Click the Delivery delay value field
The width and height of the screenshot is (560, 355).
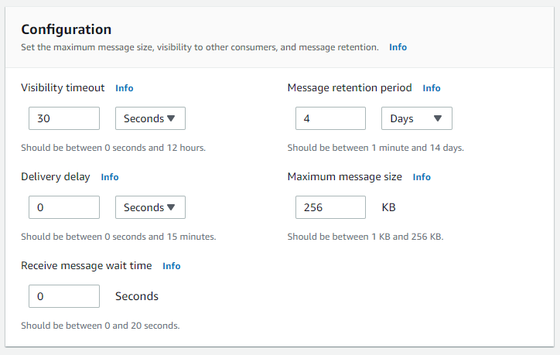tap(64, 207)
